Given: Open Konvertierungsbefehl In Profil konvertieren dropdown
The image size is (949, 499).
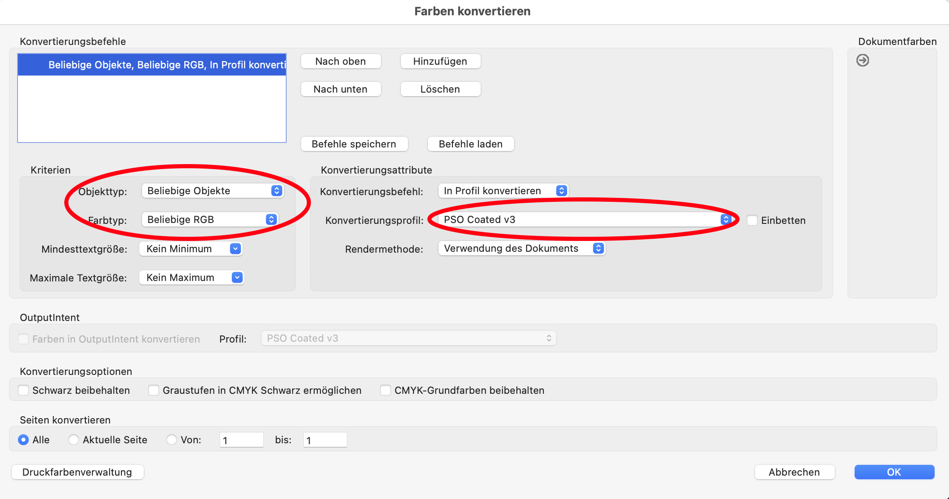Looking at the screenshot, I should (503, 191).
